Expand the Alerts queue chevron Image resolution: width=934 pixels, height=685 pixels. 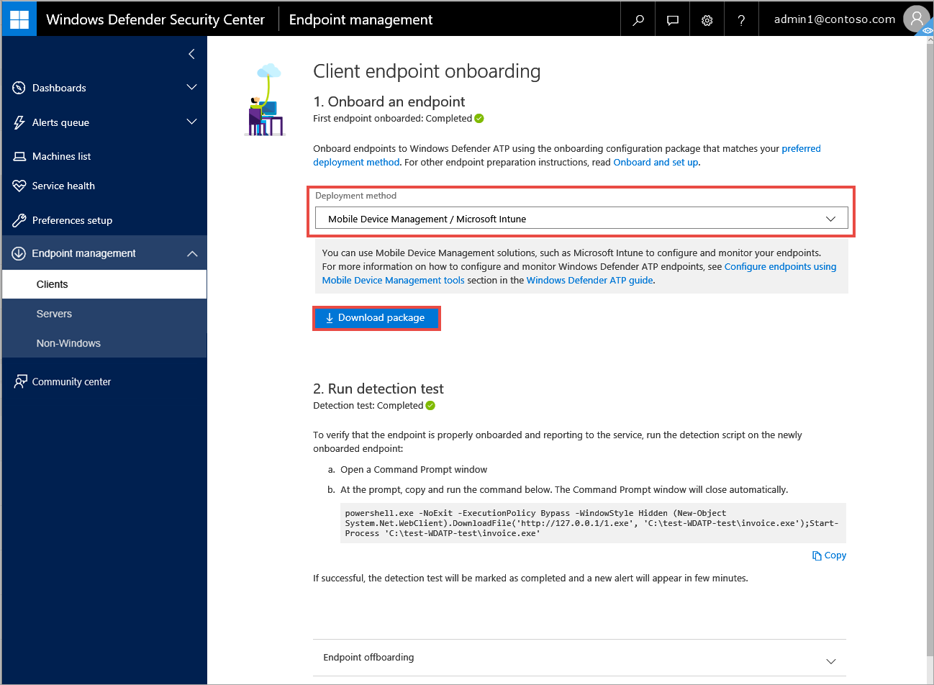coord(191,122)
